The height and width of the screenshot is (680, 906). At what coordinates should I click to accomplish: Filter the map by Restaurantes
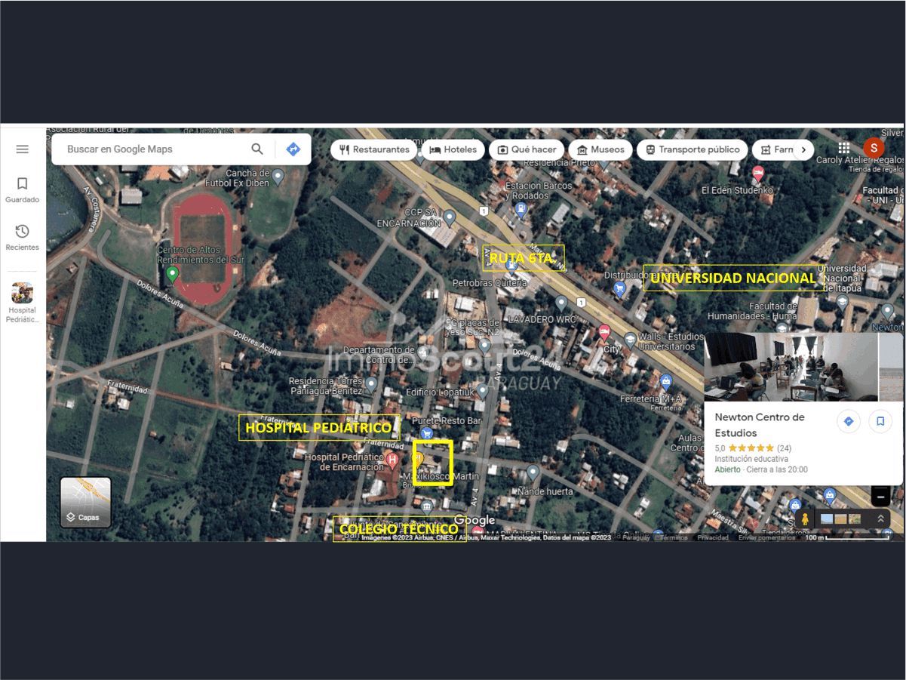click(x=374, y=149)
